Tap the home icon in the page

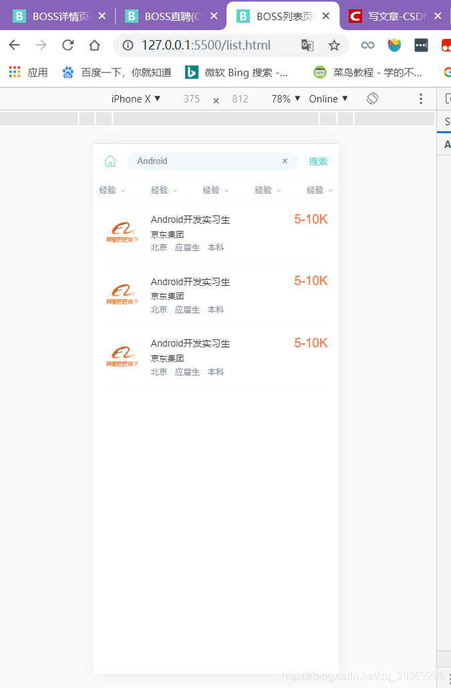pos(110,161)
